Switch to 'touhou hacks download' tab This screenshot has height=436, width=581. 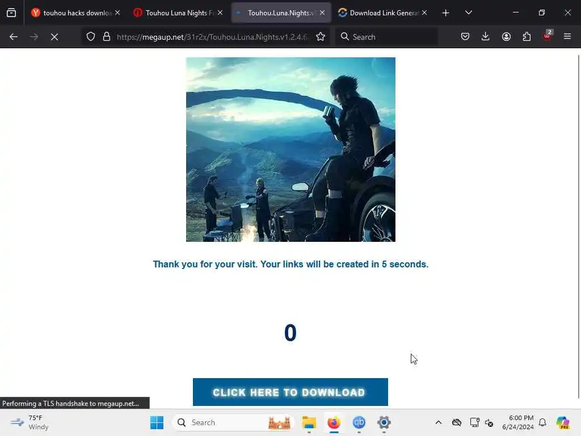(76, 13)
